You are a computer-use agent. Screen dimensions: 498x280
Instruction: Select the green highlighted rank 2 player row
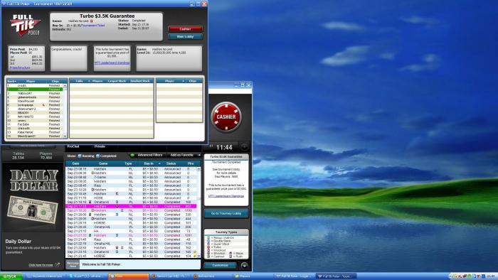35,90
